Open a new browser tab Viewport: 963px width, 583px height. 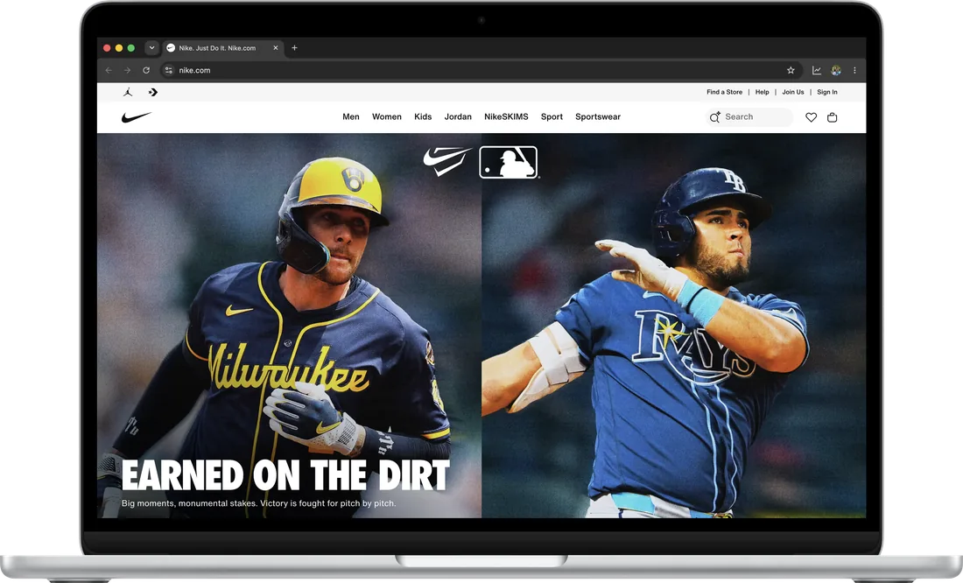click(294, 48)
